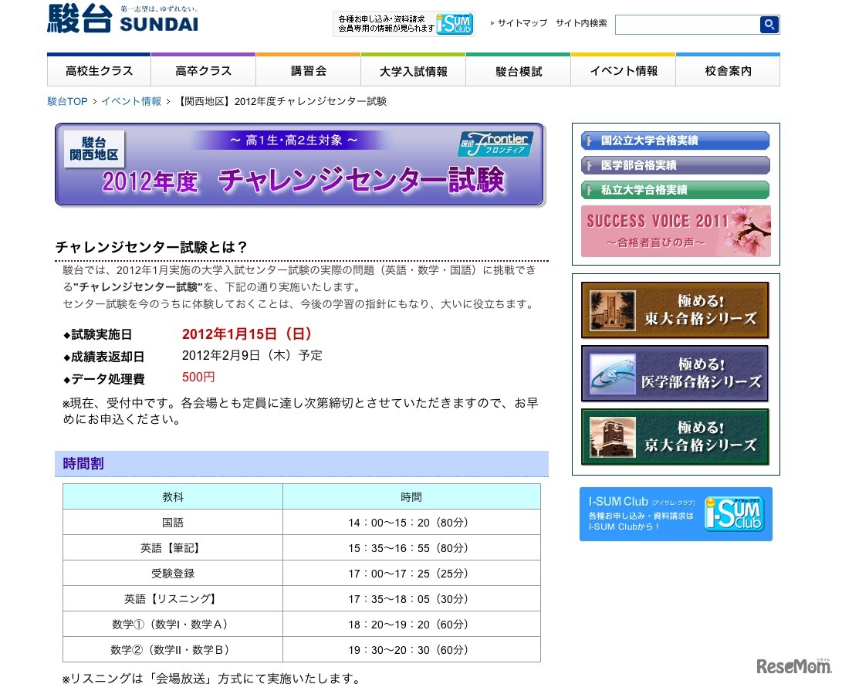Open the 医学部合格シリーズ banner
The height and width of the screenshot is (684, 842).
point(675,374)
